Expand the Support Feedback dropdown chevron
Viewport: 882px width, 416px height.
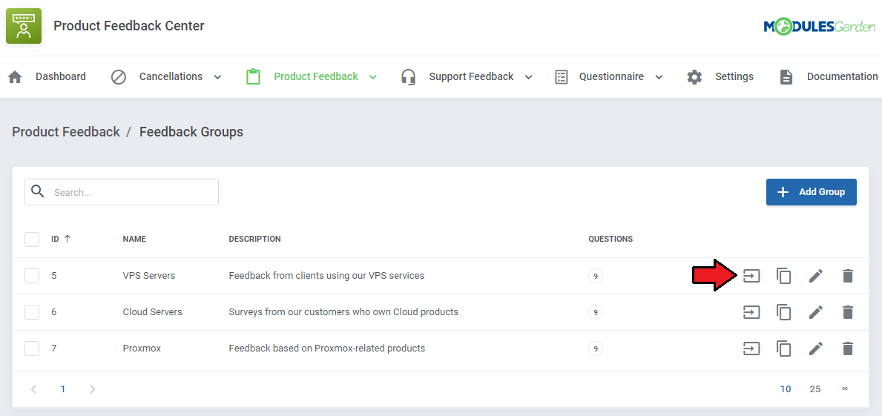tap(529, 77)
